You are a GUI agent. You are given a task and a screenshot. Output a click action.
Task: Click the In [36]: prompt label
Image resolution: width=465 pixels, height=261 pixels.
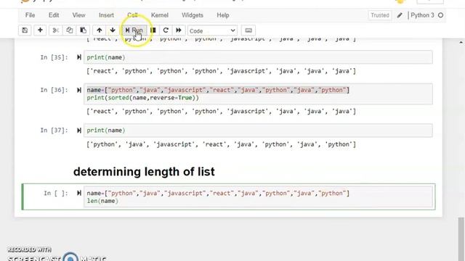click(54, 90)
